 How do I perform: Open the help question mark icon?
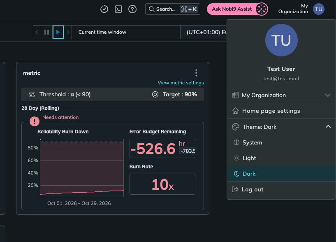(132, 9)
